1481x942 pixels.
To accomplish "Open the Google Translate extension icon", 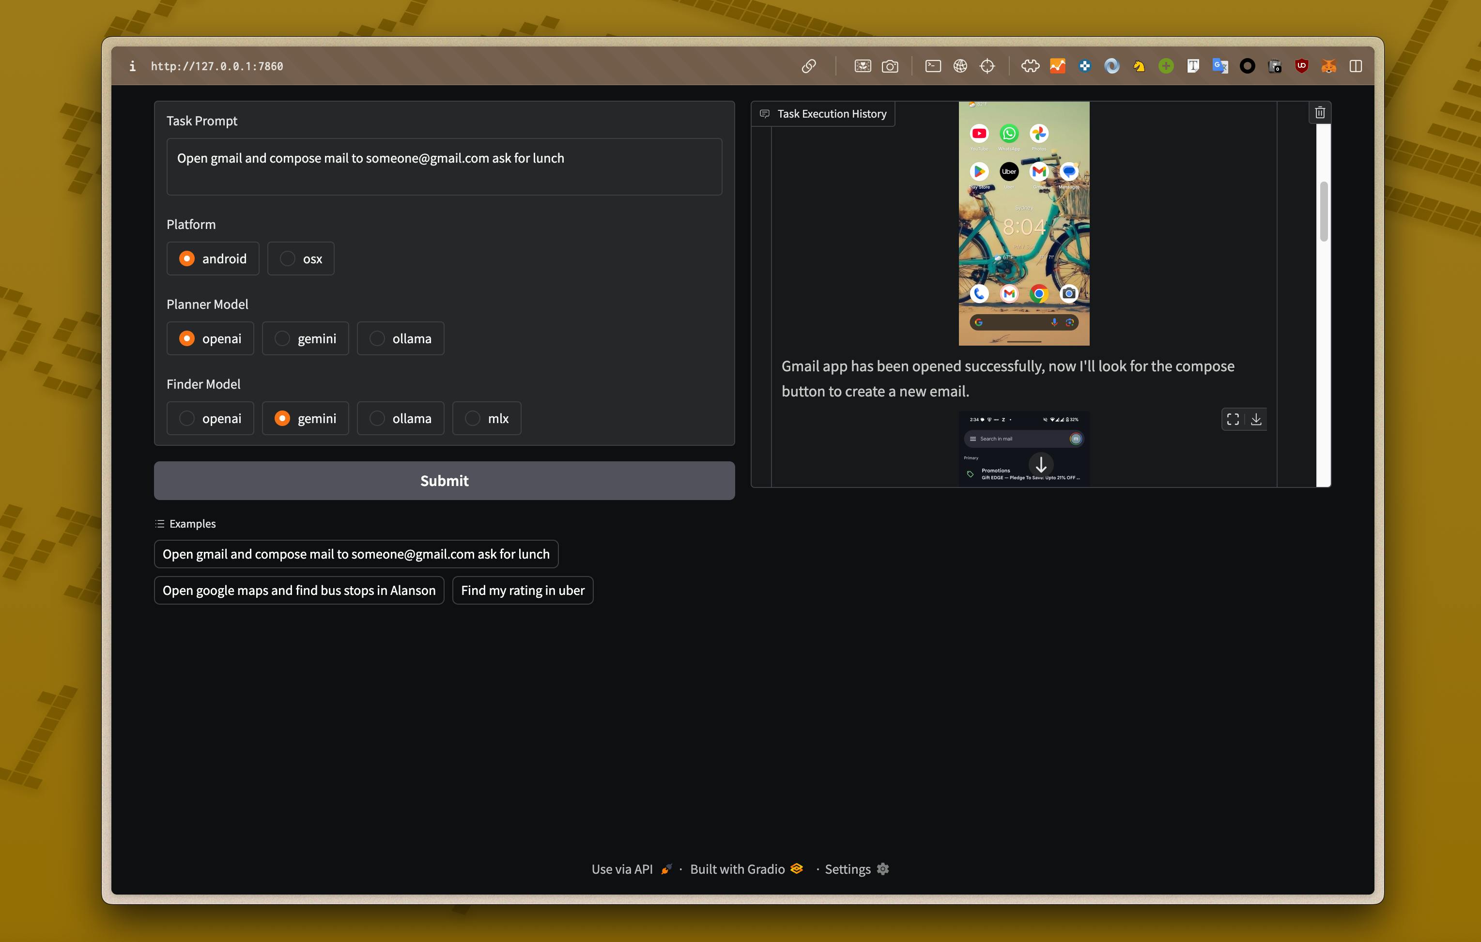I will click(x=1219, y=66).
